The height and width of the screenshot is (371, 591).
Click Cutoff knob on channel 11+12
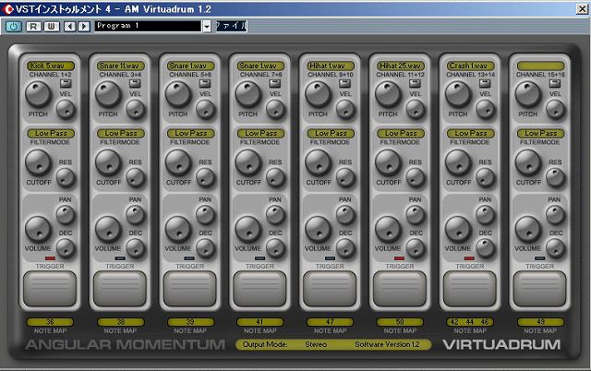[388, 162]
